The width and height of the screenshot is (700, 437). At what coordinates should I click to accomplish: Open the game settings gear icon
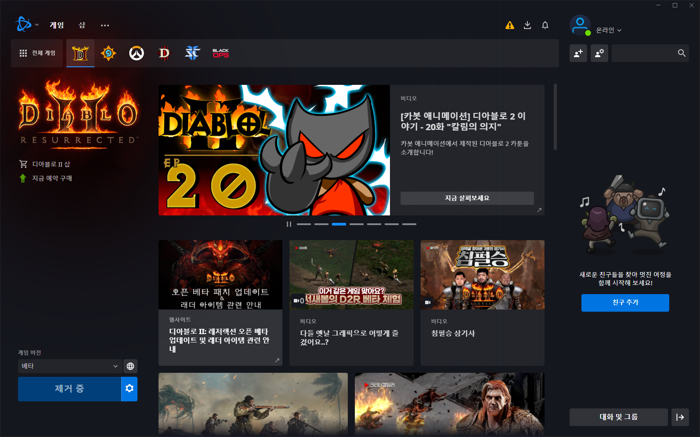[x=130, y=389]
